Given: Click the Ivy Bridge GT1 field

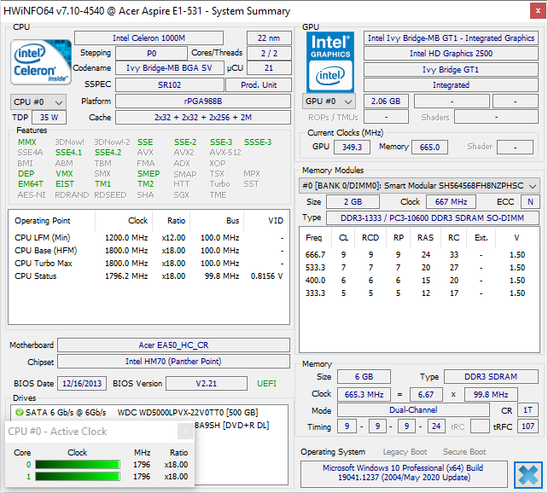Looking at the screenshot, I should point(451,69).
